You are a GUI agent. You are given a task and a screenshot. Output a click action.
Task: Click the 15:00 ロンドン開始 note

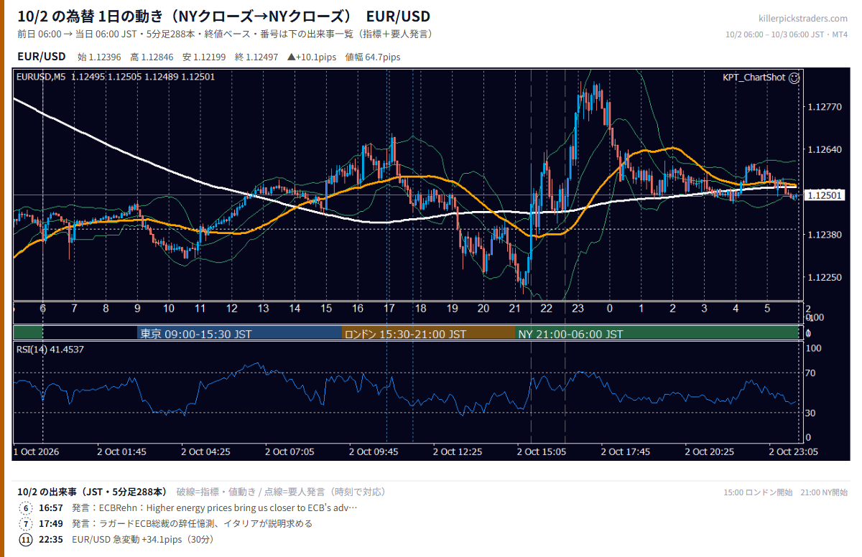click(x=759, y=492)
